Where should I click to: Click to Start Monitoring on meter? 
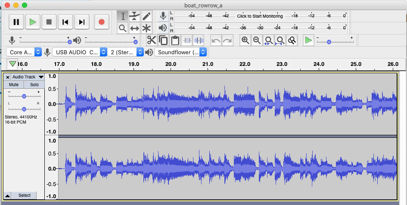click(x=260, y=16)
